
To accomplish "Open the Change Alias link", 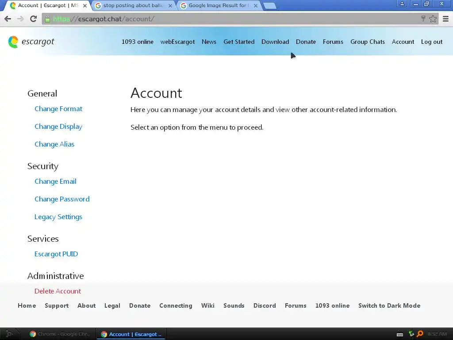I will click(x=54, y=144).
